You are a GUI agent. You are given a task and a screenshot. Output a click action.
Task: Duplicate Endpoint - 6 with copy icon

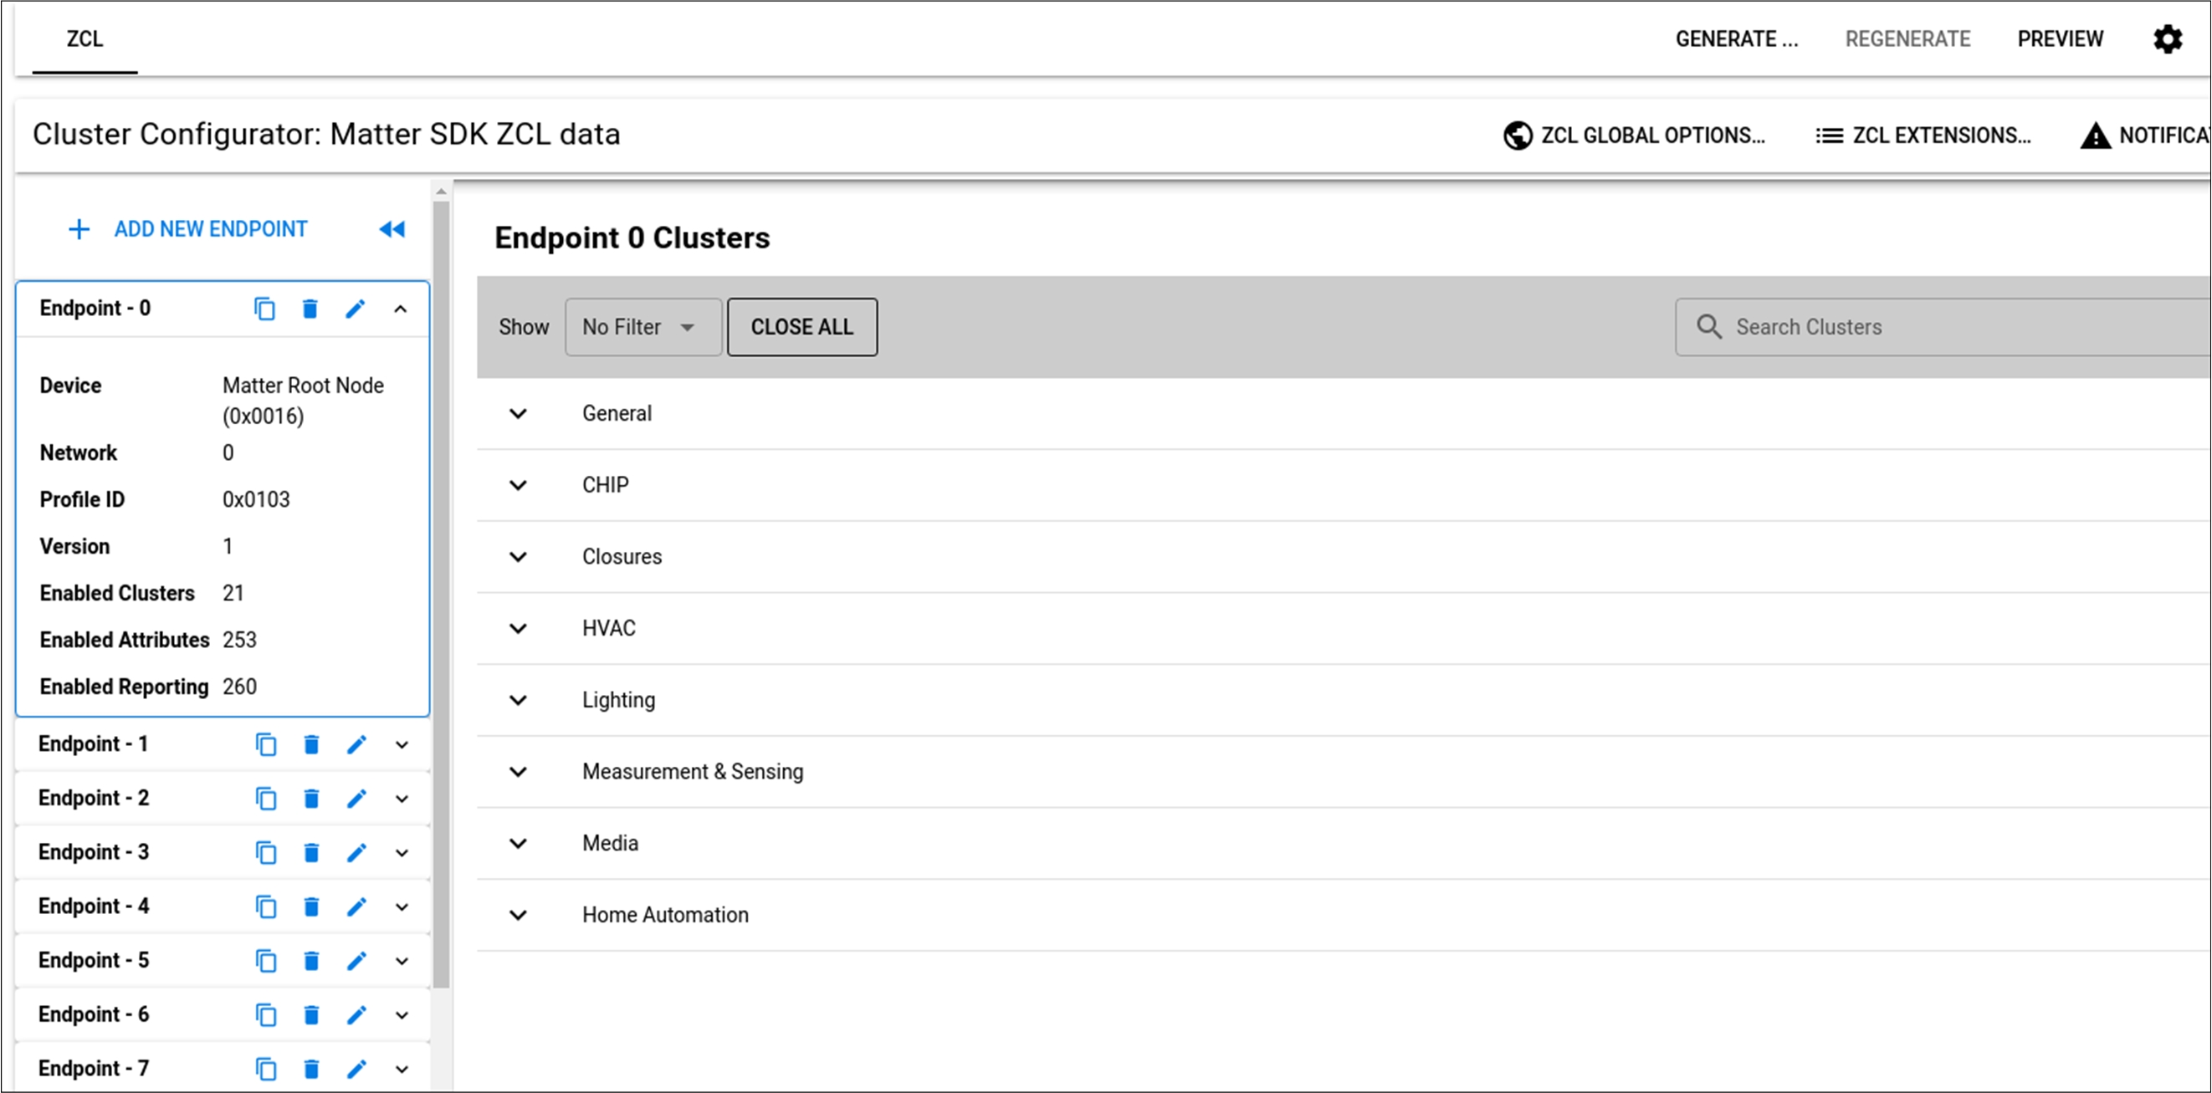click(x=266, y=1015)
